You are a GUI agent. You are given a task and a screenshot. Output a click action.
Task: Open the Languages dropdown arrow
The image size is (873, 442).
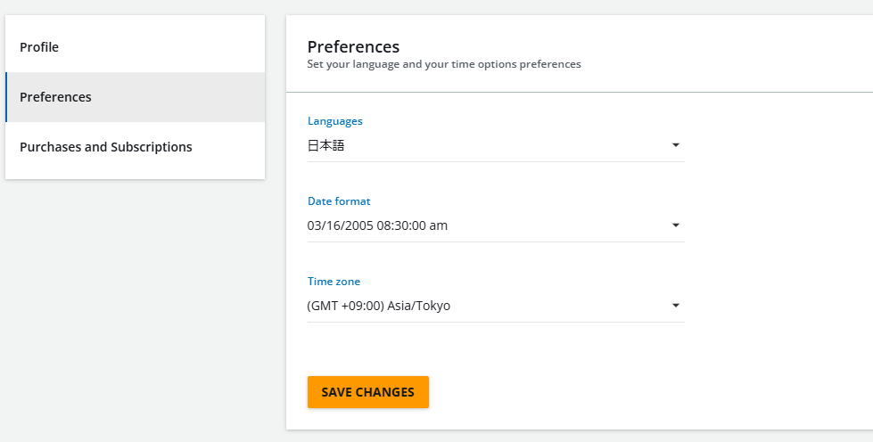(x=675, y=145)
